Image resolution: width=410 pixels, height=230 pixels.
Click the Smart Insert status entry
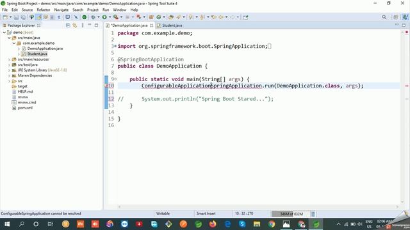(206, 213)
